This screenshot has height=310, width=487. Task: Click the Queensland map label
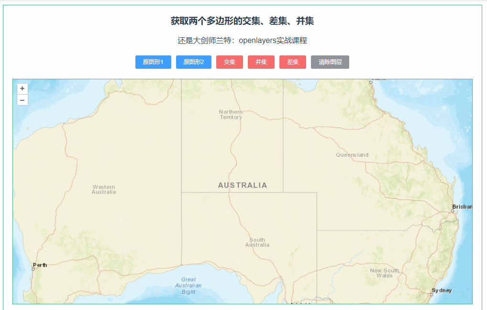click(352, 155)
